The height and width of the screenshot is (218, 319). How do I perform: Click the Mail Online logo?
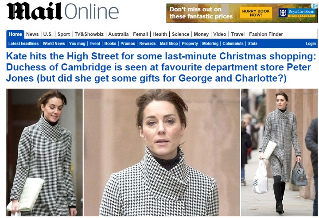(62, 11)
